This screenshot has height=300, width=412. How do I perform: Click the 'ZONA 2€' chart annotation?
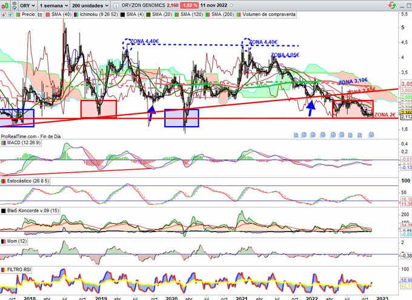pyautogui.click(x=385, y=115)
